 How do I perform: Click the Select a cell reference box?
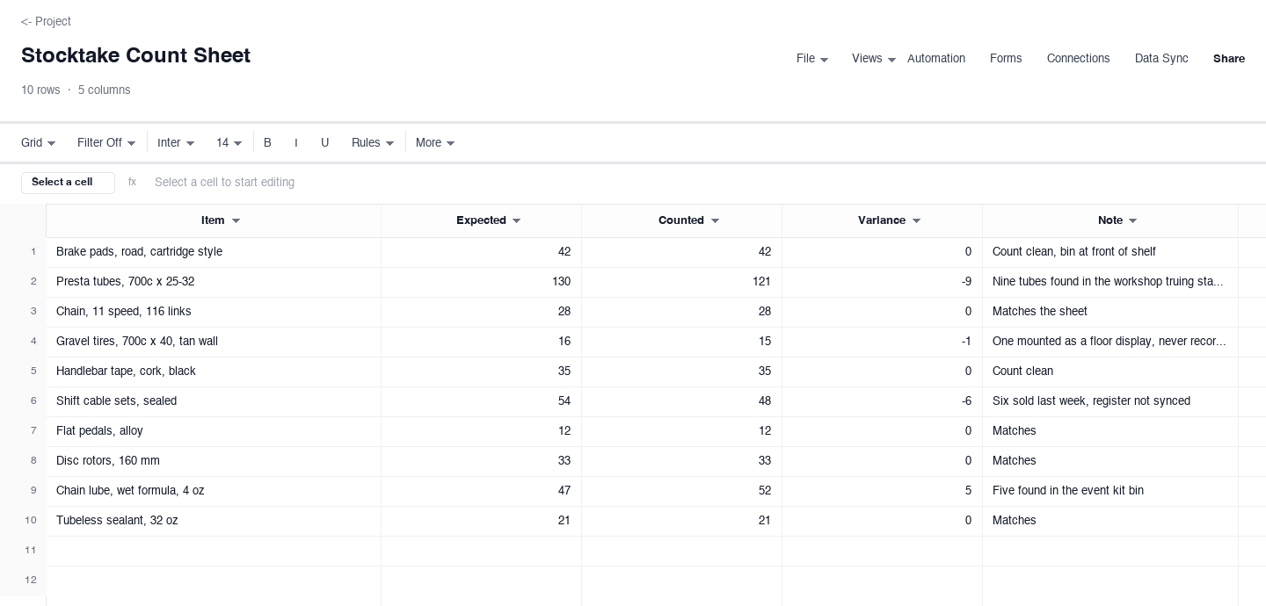pos(68,183)
